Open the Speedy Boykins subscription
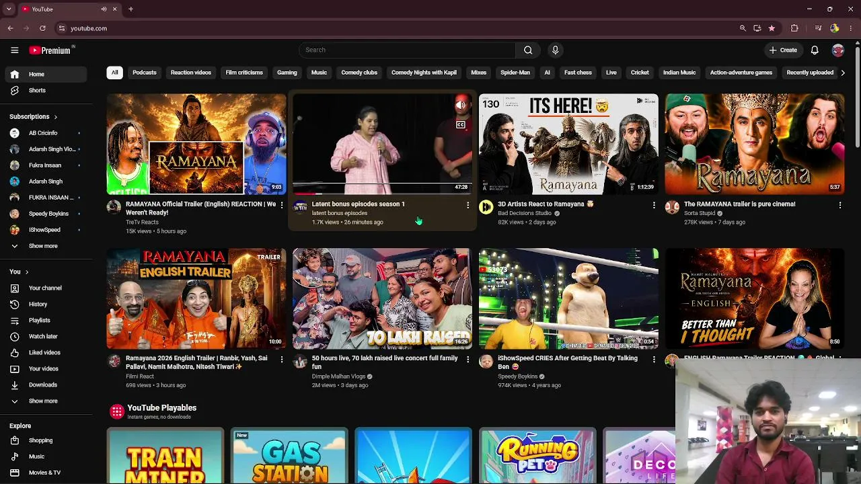Image resolution: width=861 pixels, height=484 pixels. (x=46, y=214)
